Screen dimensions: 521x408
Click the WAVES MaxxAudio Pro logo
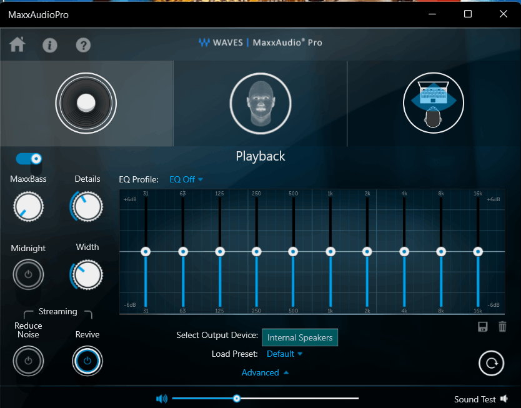coord(260,42)
